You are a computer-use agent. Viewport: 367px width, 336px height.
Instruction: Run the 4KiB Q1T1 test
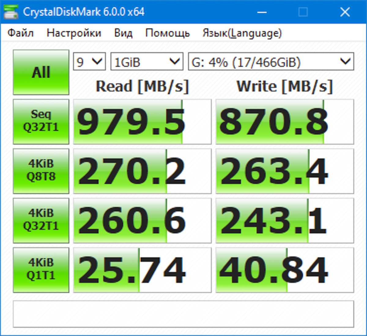[41, 270]
